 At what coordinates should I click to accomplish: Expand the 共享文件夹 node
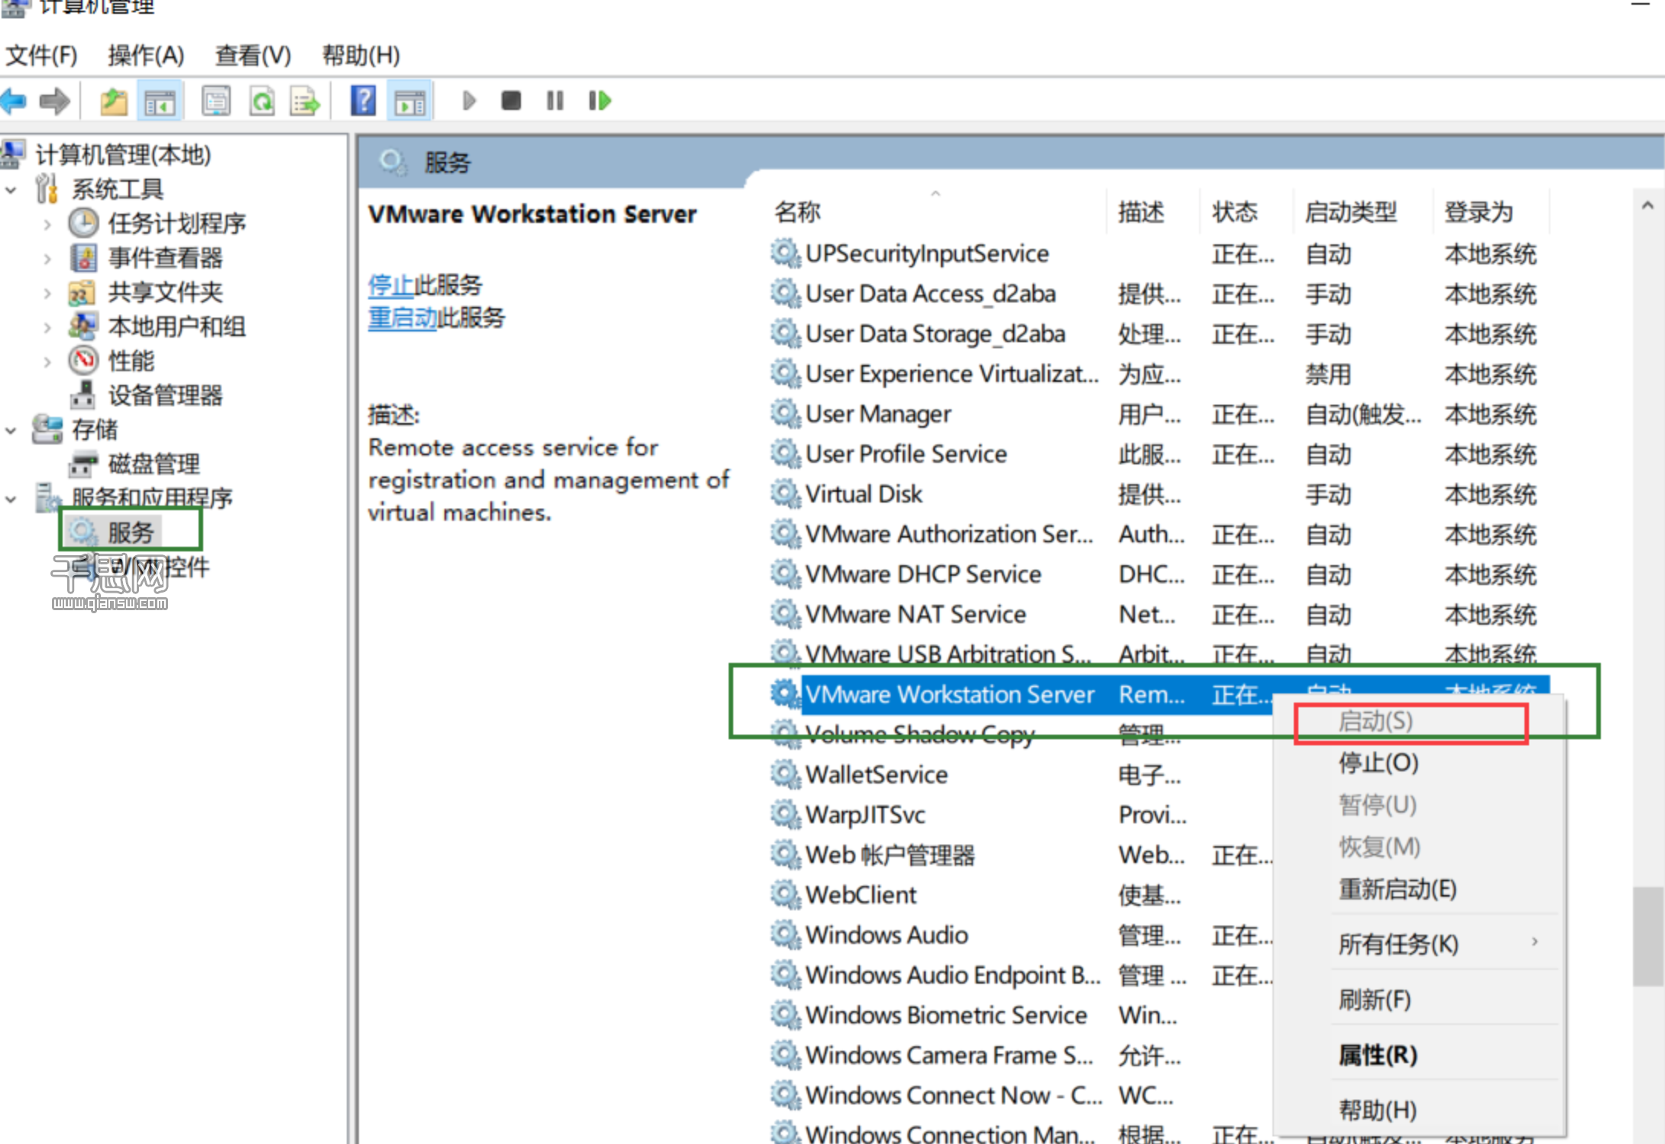pos(47,292)
